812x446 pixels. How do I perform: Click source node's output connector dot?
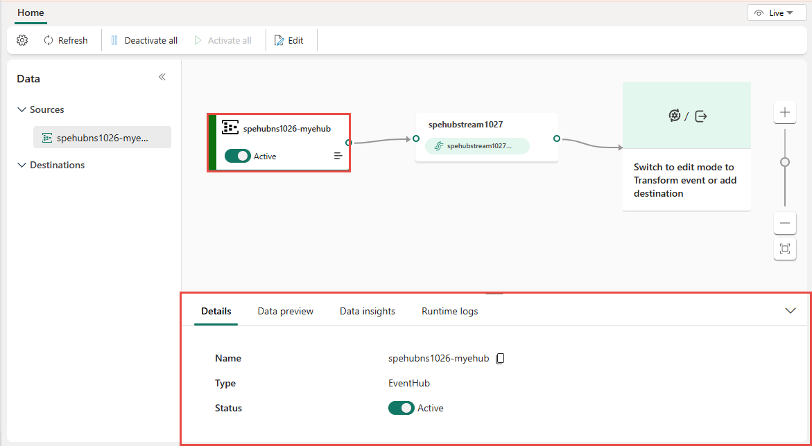pyautogui.click(x=349, y=142)
